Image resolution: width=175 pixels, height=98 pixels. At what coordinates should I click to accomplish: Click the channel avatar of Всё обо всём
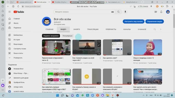point(46,21)
